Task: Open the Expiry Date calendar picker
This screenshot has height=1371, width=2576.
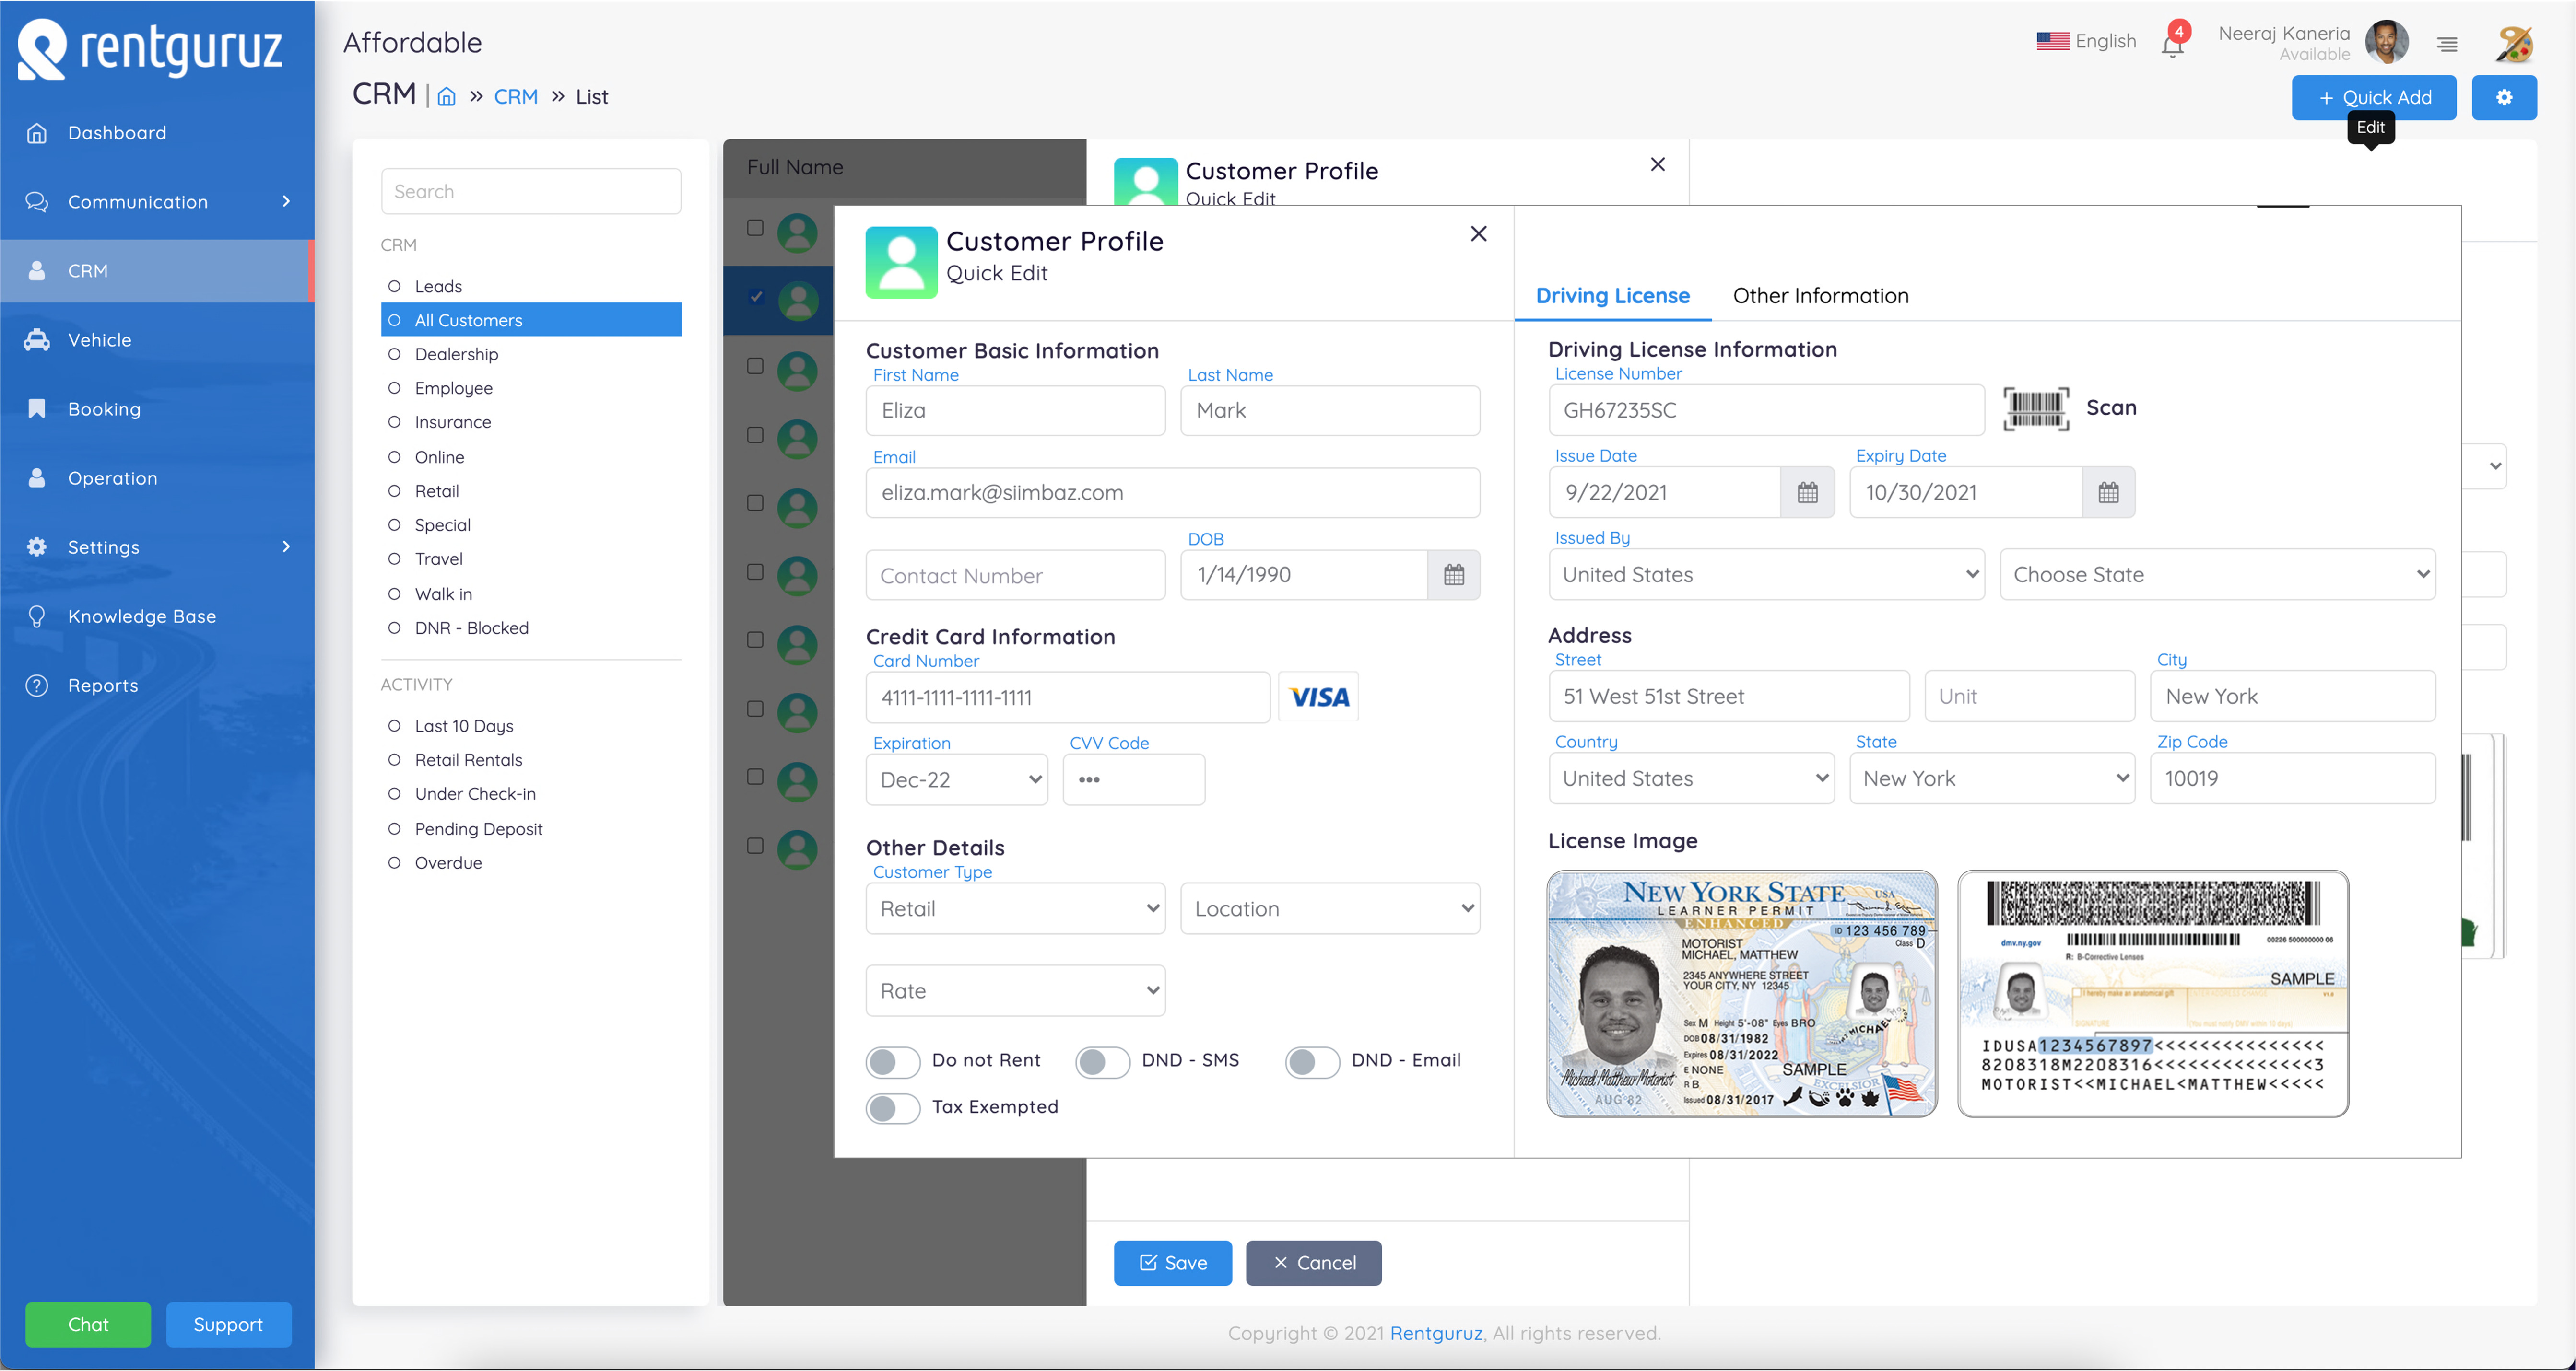Action: pos(2108,492)
